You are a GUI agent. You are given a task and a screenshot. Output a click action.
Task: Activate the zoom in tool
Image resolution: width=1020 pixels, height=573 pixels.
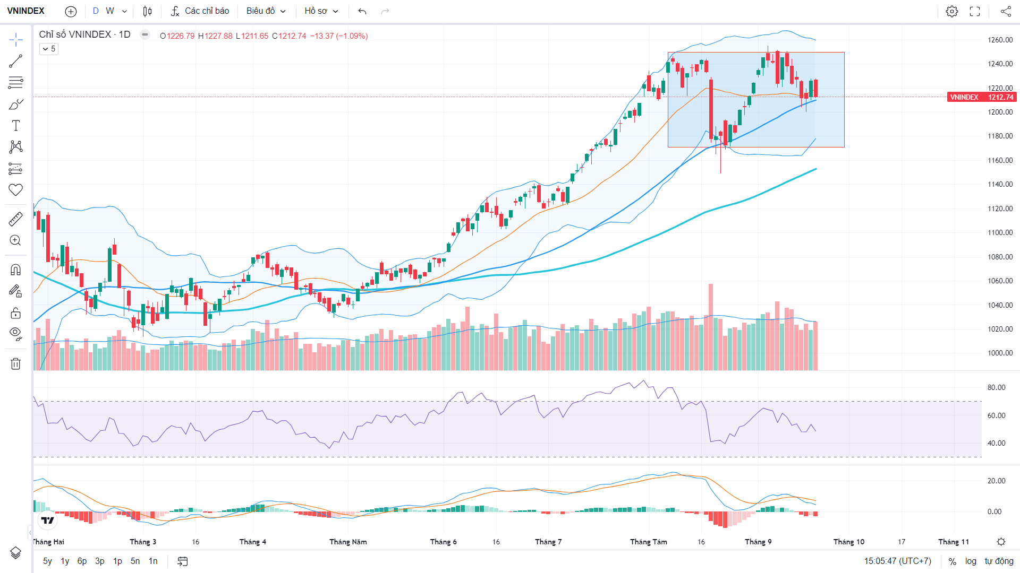coord(15,240)
